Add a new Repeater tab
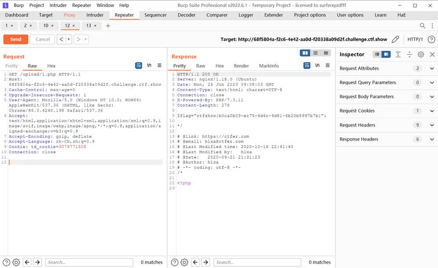This screenshot has width=438, height=268. click(x=108, y=26)
